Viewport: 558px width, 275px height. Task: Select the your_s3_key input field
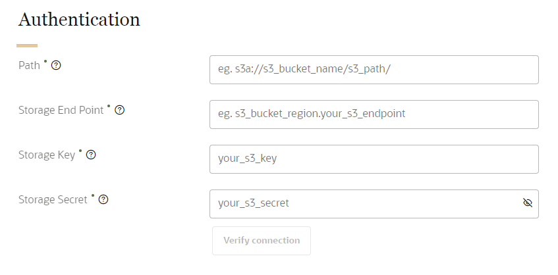click(x=374, y=159)
